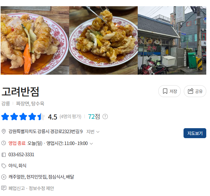Expand the 지번 address dropdown

[93, 132]
